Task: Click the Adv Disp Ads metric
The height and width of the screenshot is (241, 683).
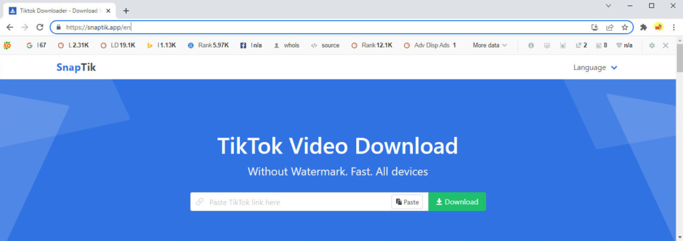Action: point(430,45)
